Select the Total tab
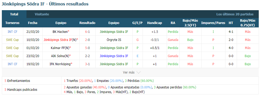 point(14,14)
